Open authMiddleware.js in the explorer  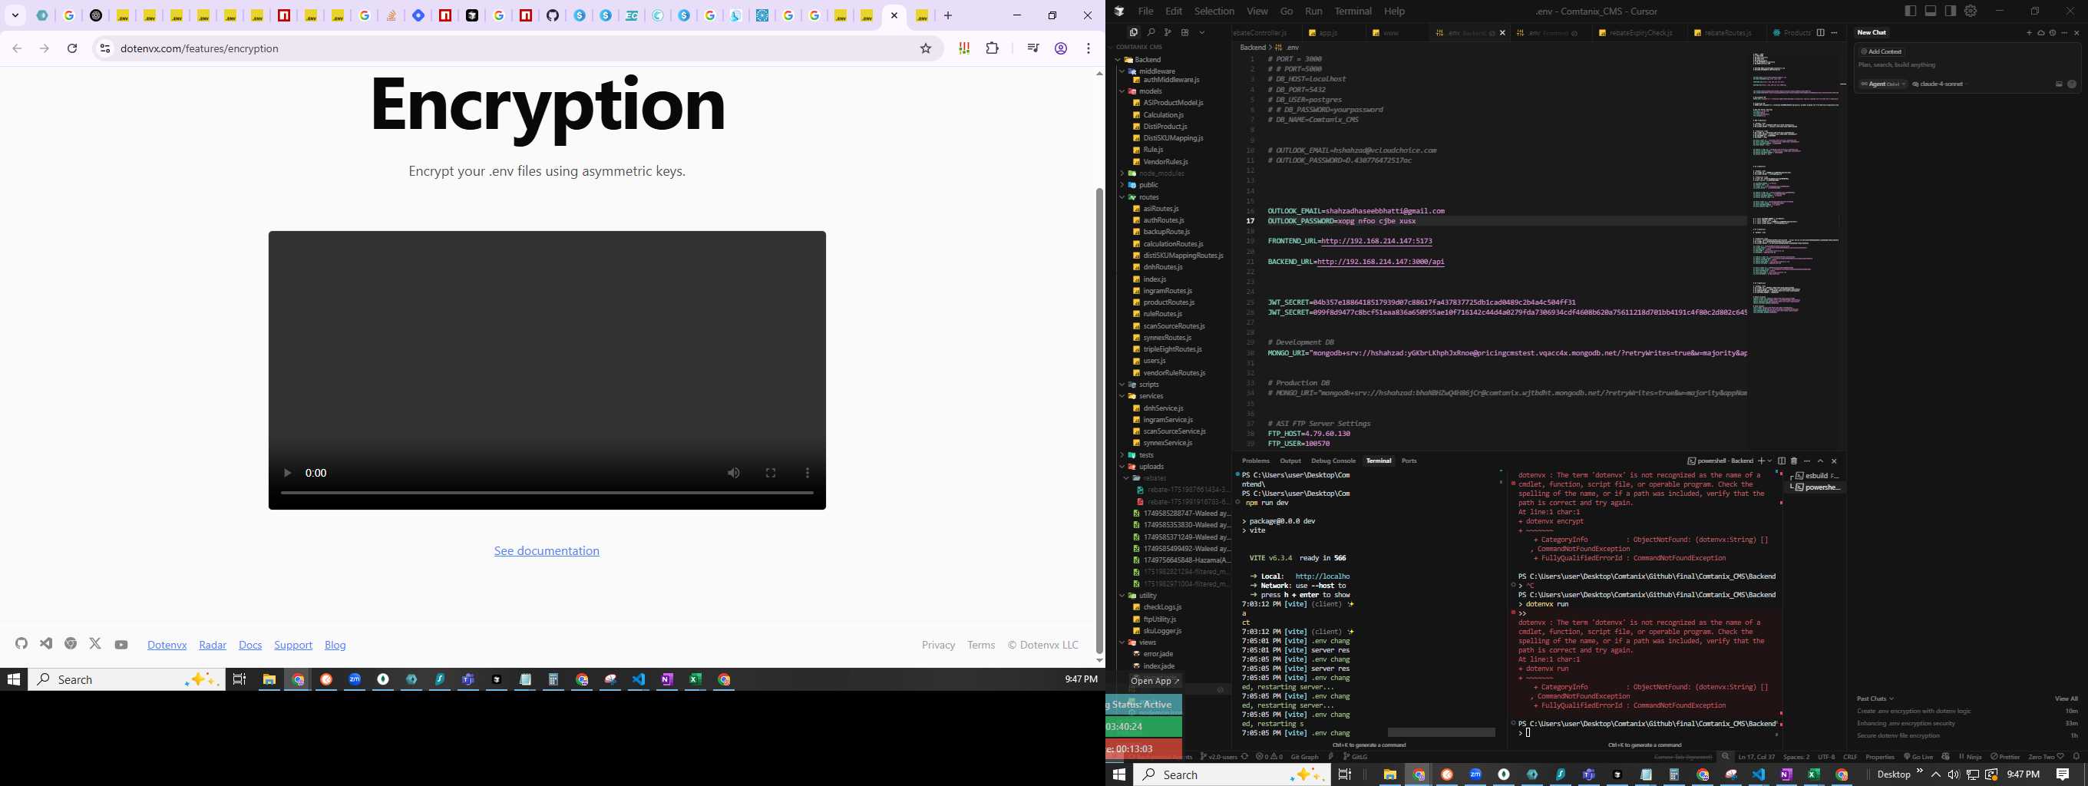pyautogui.click(x=1171, y=81)
